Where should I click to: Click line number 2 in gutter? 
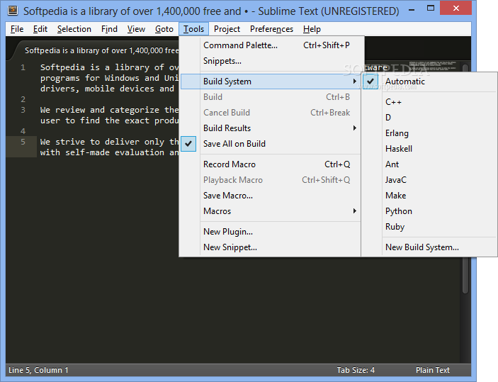pyautogui.click(x=23, y=99)
